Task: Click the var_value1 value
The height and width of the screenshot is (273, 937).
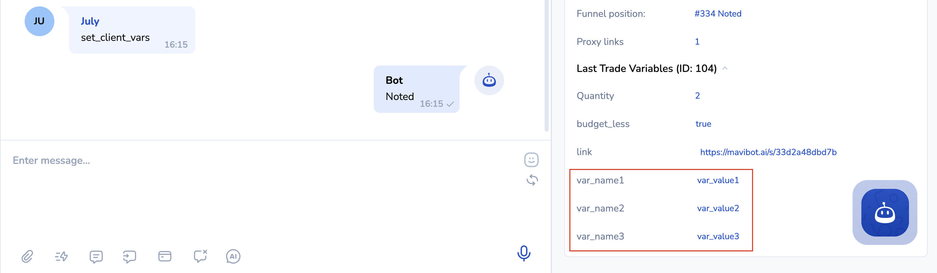Action: tap(718, 180)
